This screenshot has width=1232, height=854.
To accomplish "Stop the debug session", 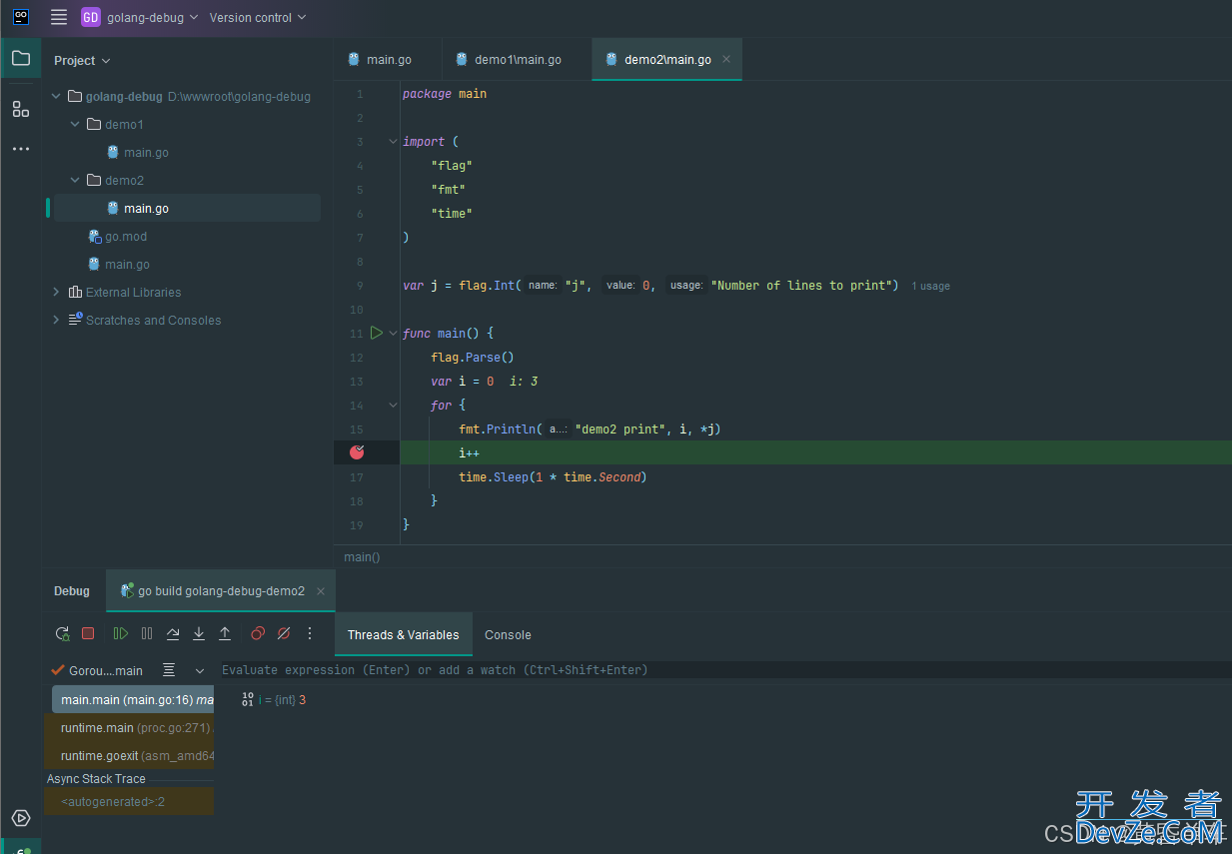I will [x=88, y=633].
